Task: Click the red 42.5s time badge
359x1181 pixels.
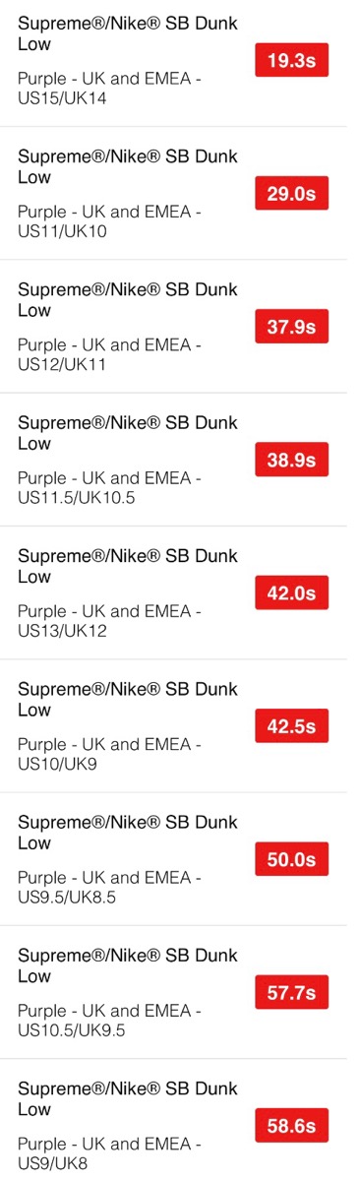Action: pyautogui.click(x=291, y=726)
